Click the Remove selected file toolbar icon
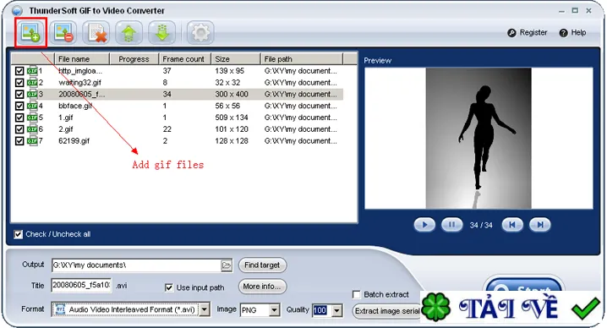 63,32
